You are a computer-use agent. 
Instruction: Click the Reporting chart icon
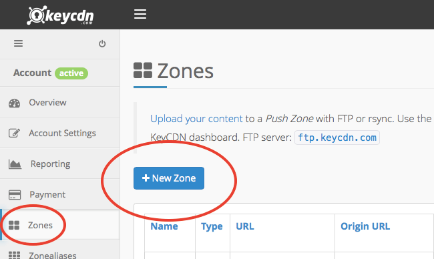(x=15, y=164)
